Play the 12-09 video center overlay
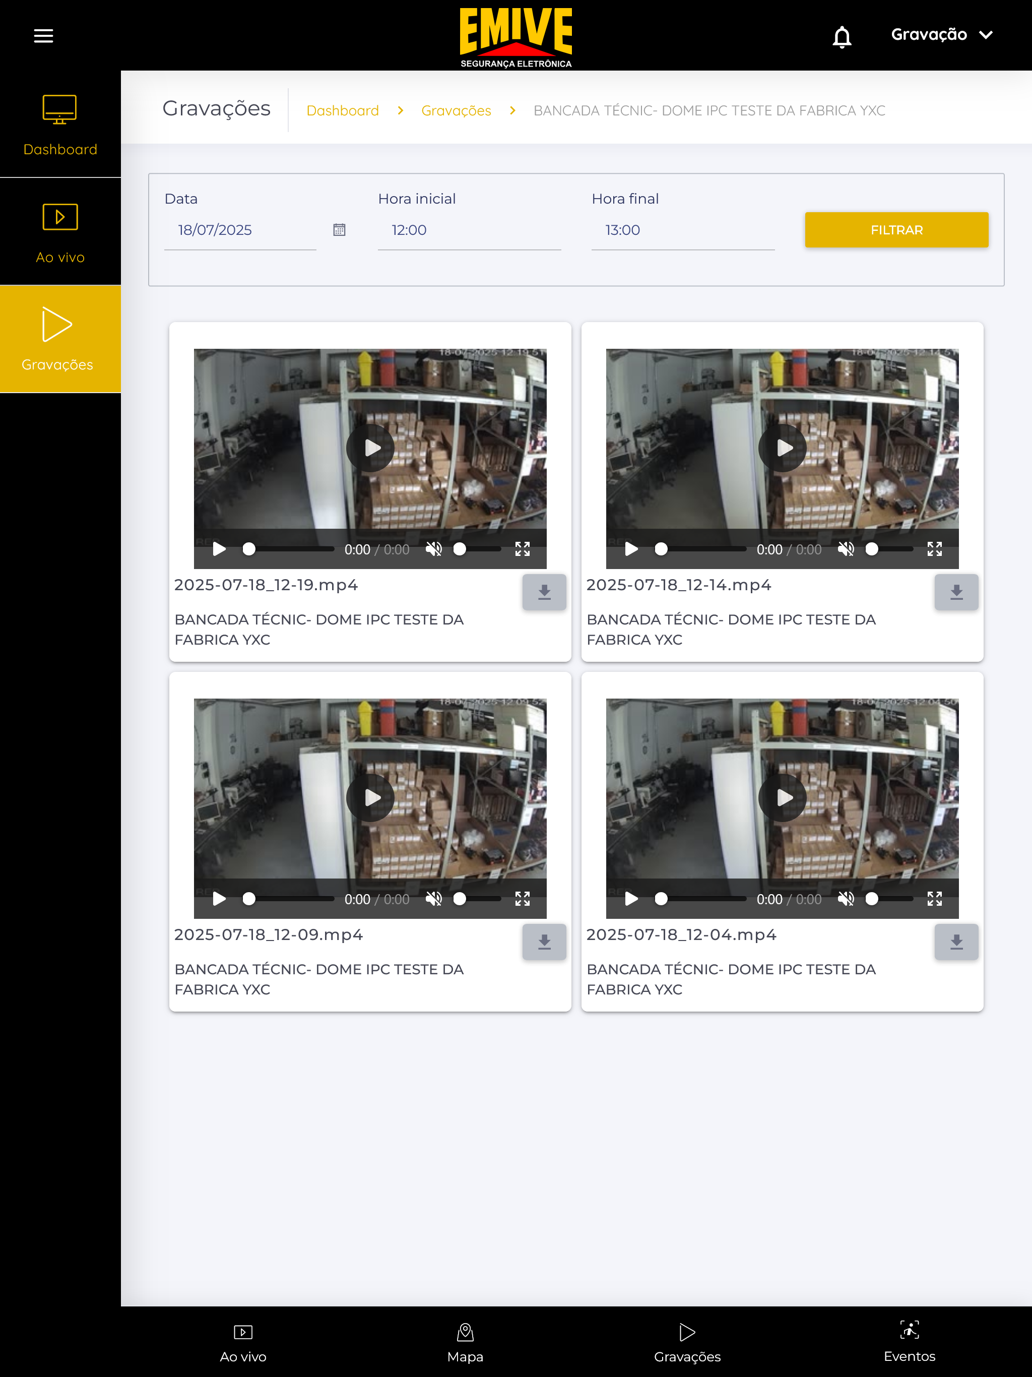The image size is (1032, 1377). pos(370,797)
